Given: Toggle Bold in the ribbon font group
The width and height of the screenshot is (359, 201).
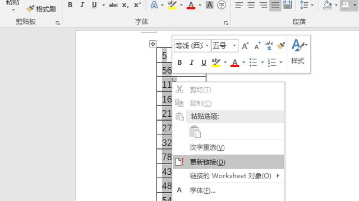Looking at the screenshot, I should [70, 5].
